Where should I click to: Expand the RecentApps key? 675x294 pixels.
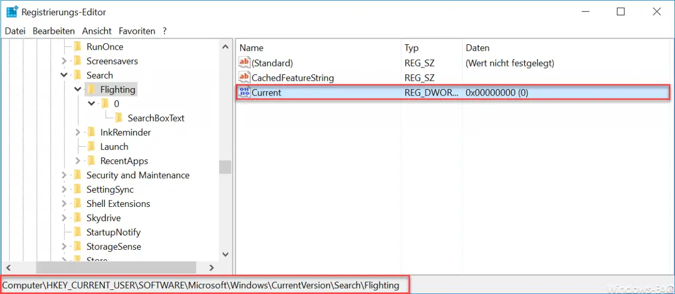(x=78, y=161)
